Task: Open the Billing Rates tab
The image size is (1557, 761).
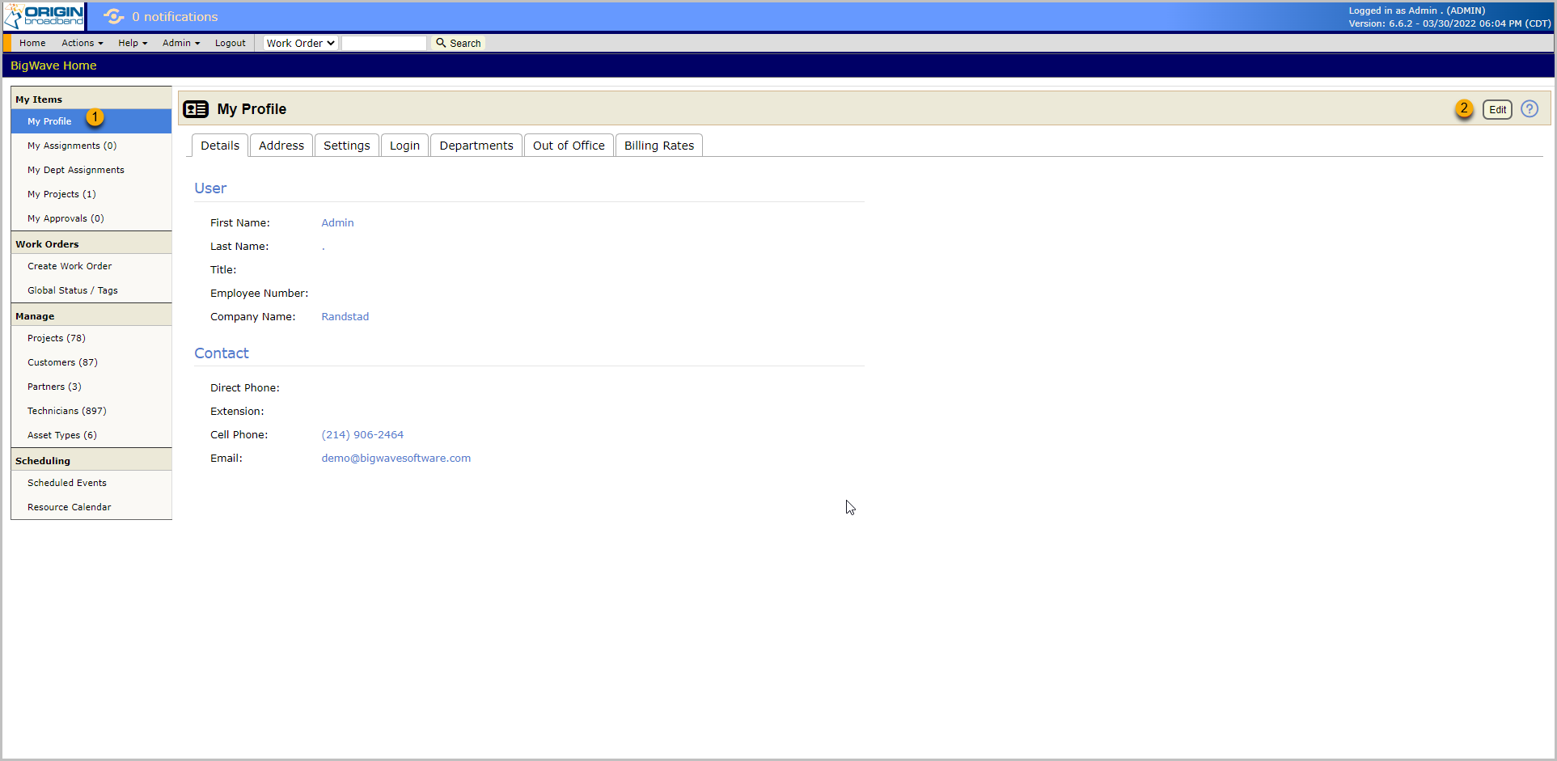Action: click(x=659, y=146)
